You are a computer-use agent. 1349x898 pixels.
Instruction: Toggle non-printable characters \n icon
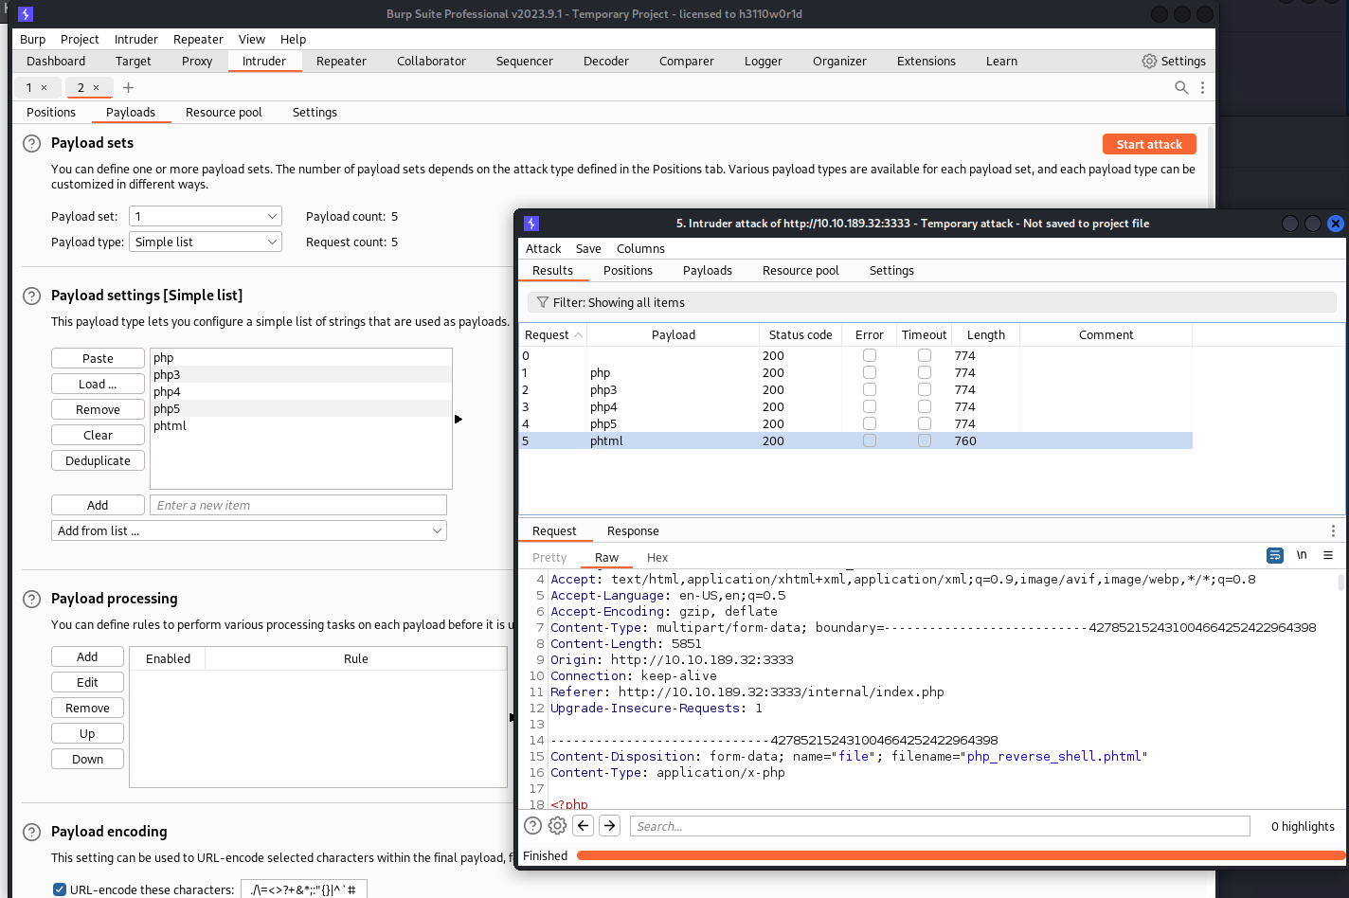point(1302,555)
